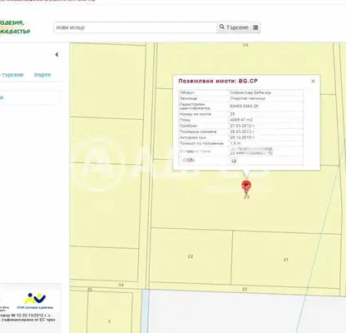Focus the search field containing нови искър
Image resolution: width=346 pixels, height=333 pixels.
(x=136, y=27)
